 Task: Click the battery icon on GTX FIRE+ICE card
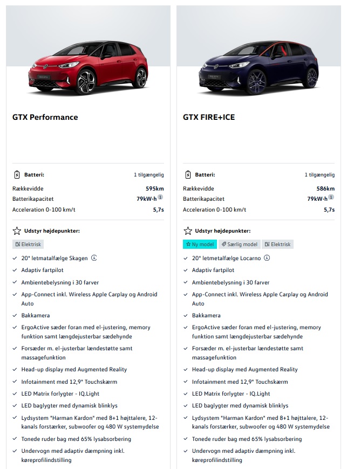[x=187, y=175]
